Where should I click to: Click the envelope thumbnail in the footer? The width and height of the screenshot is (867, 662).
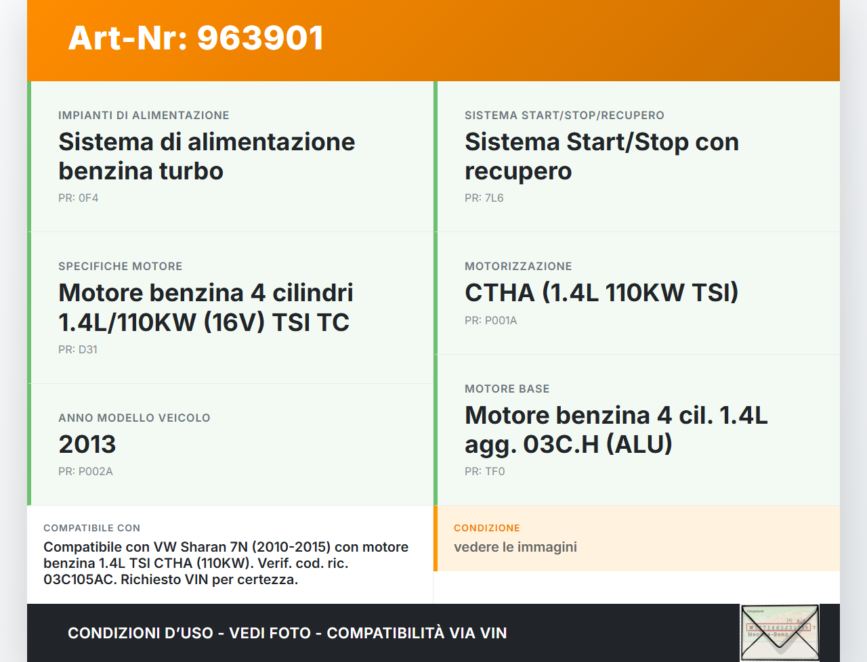point(780,632)
